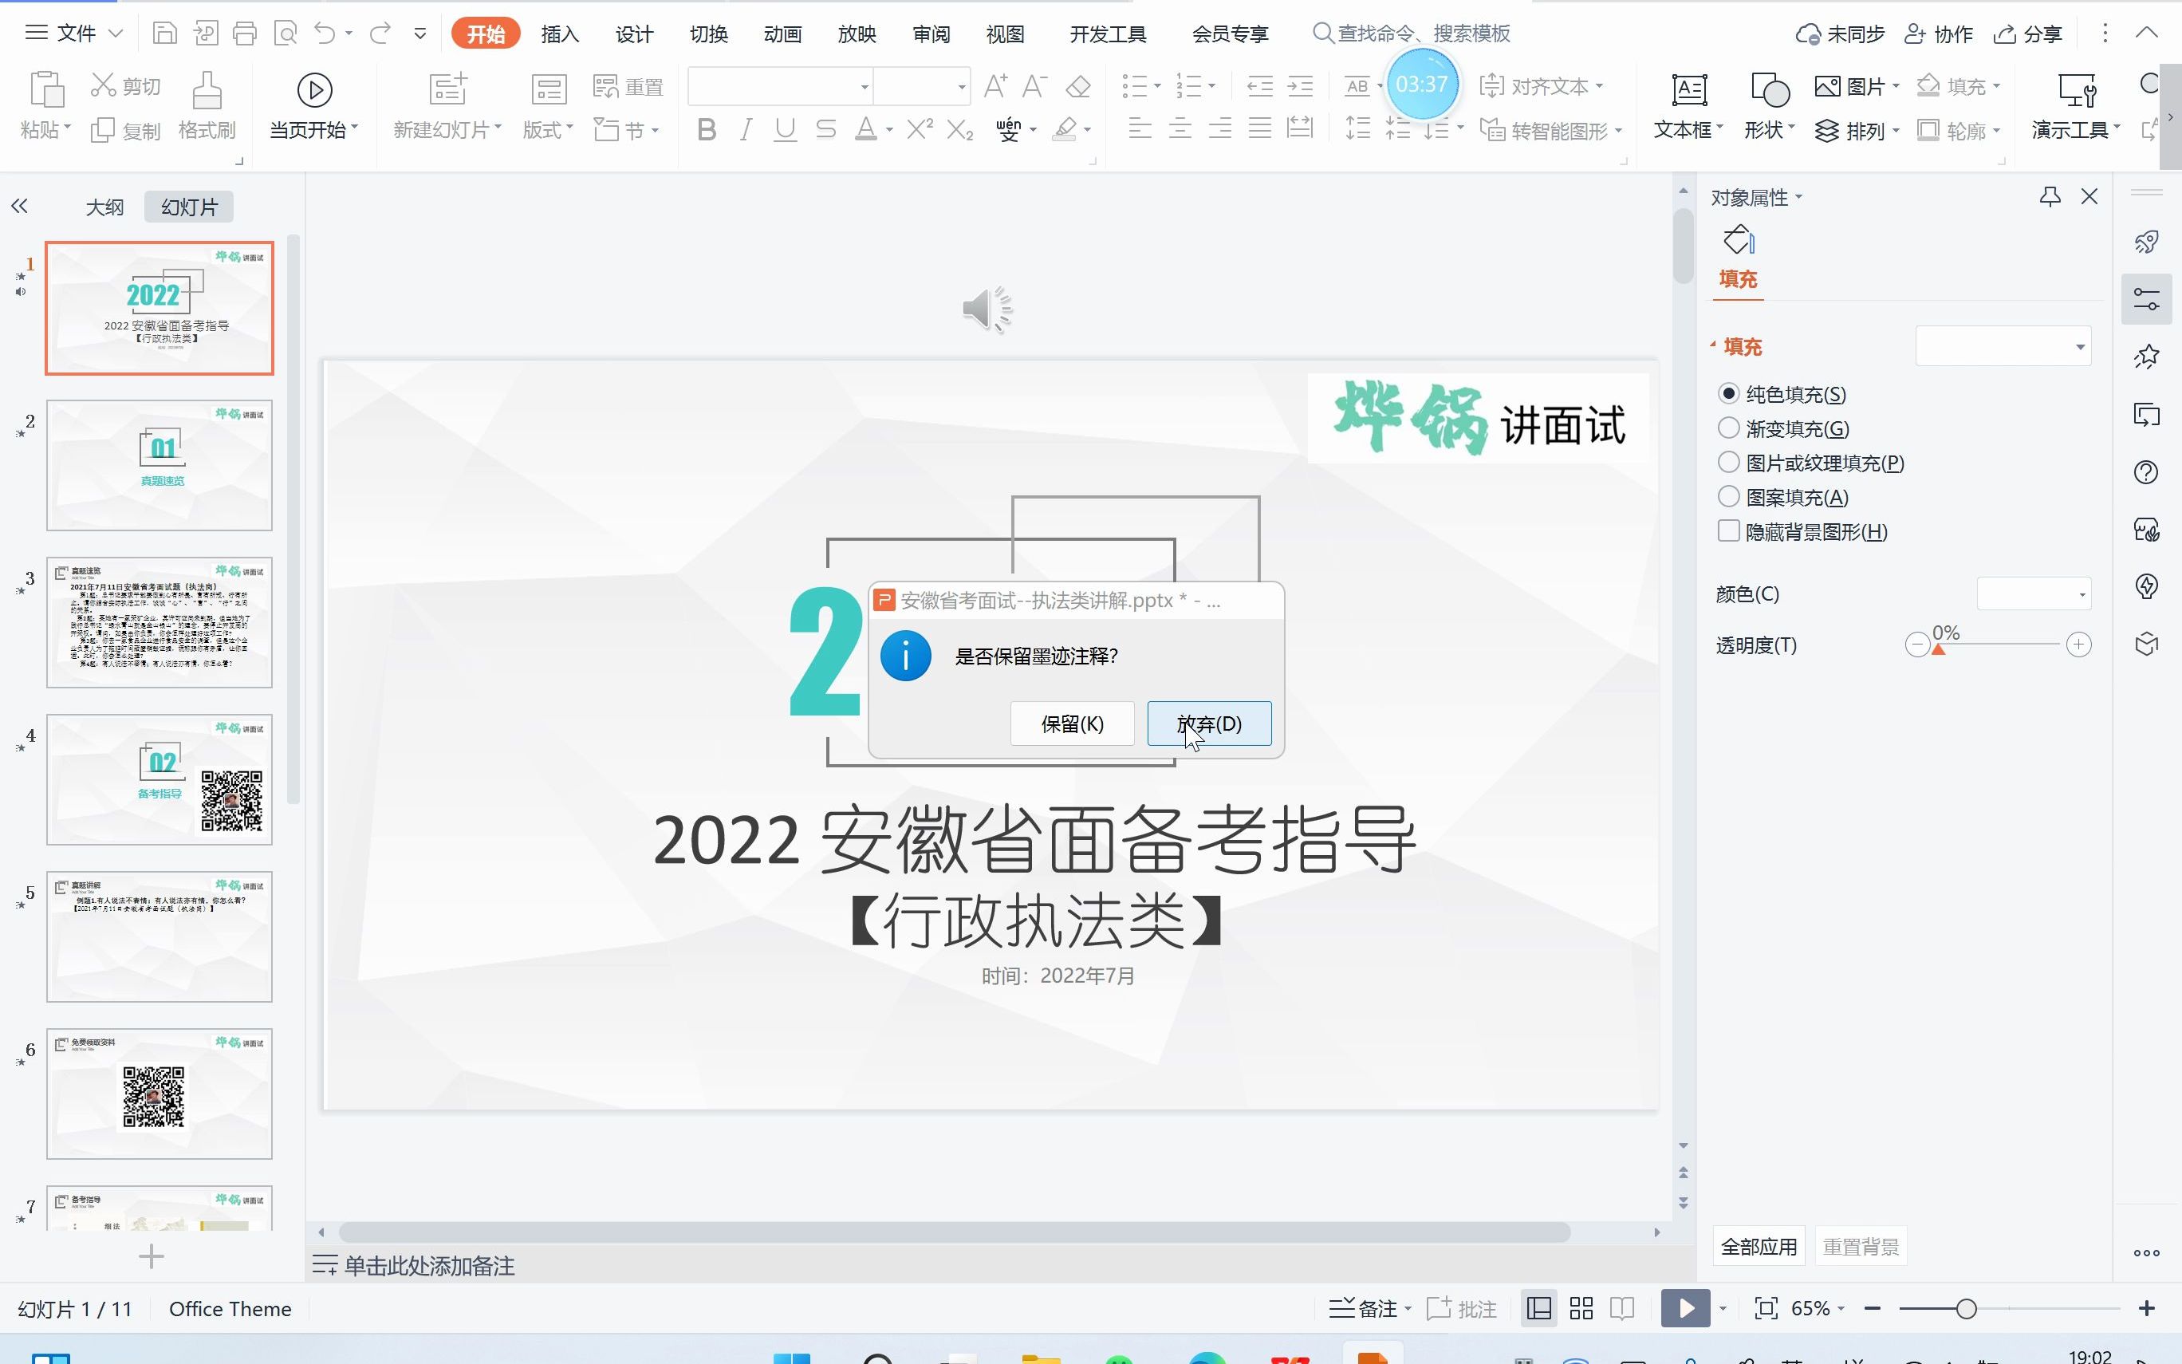Expand the fill preset dropdown
This screenshot has width=2182, height=1364.
point(2079,347)
